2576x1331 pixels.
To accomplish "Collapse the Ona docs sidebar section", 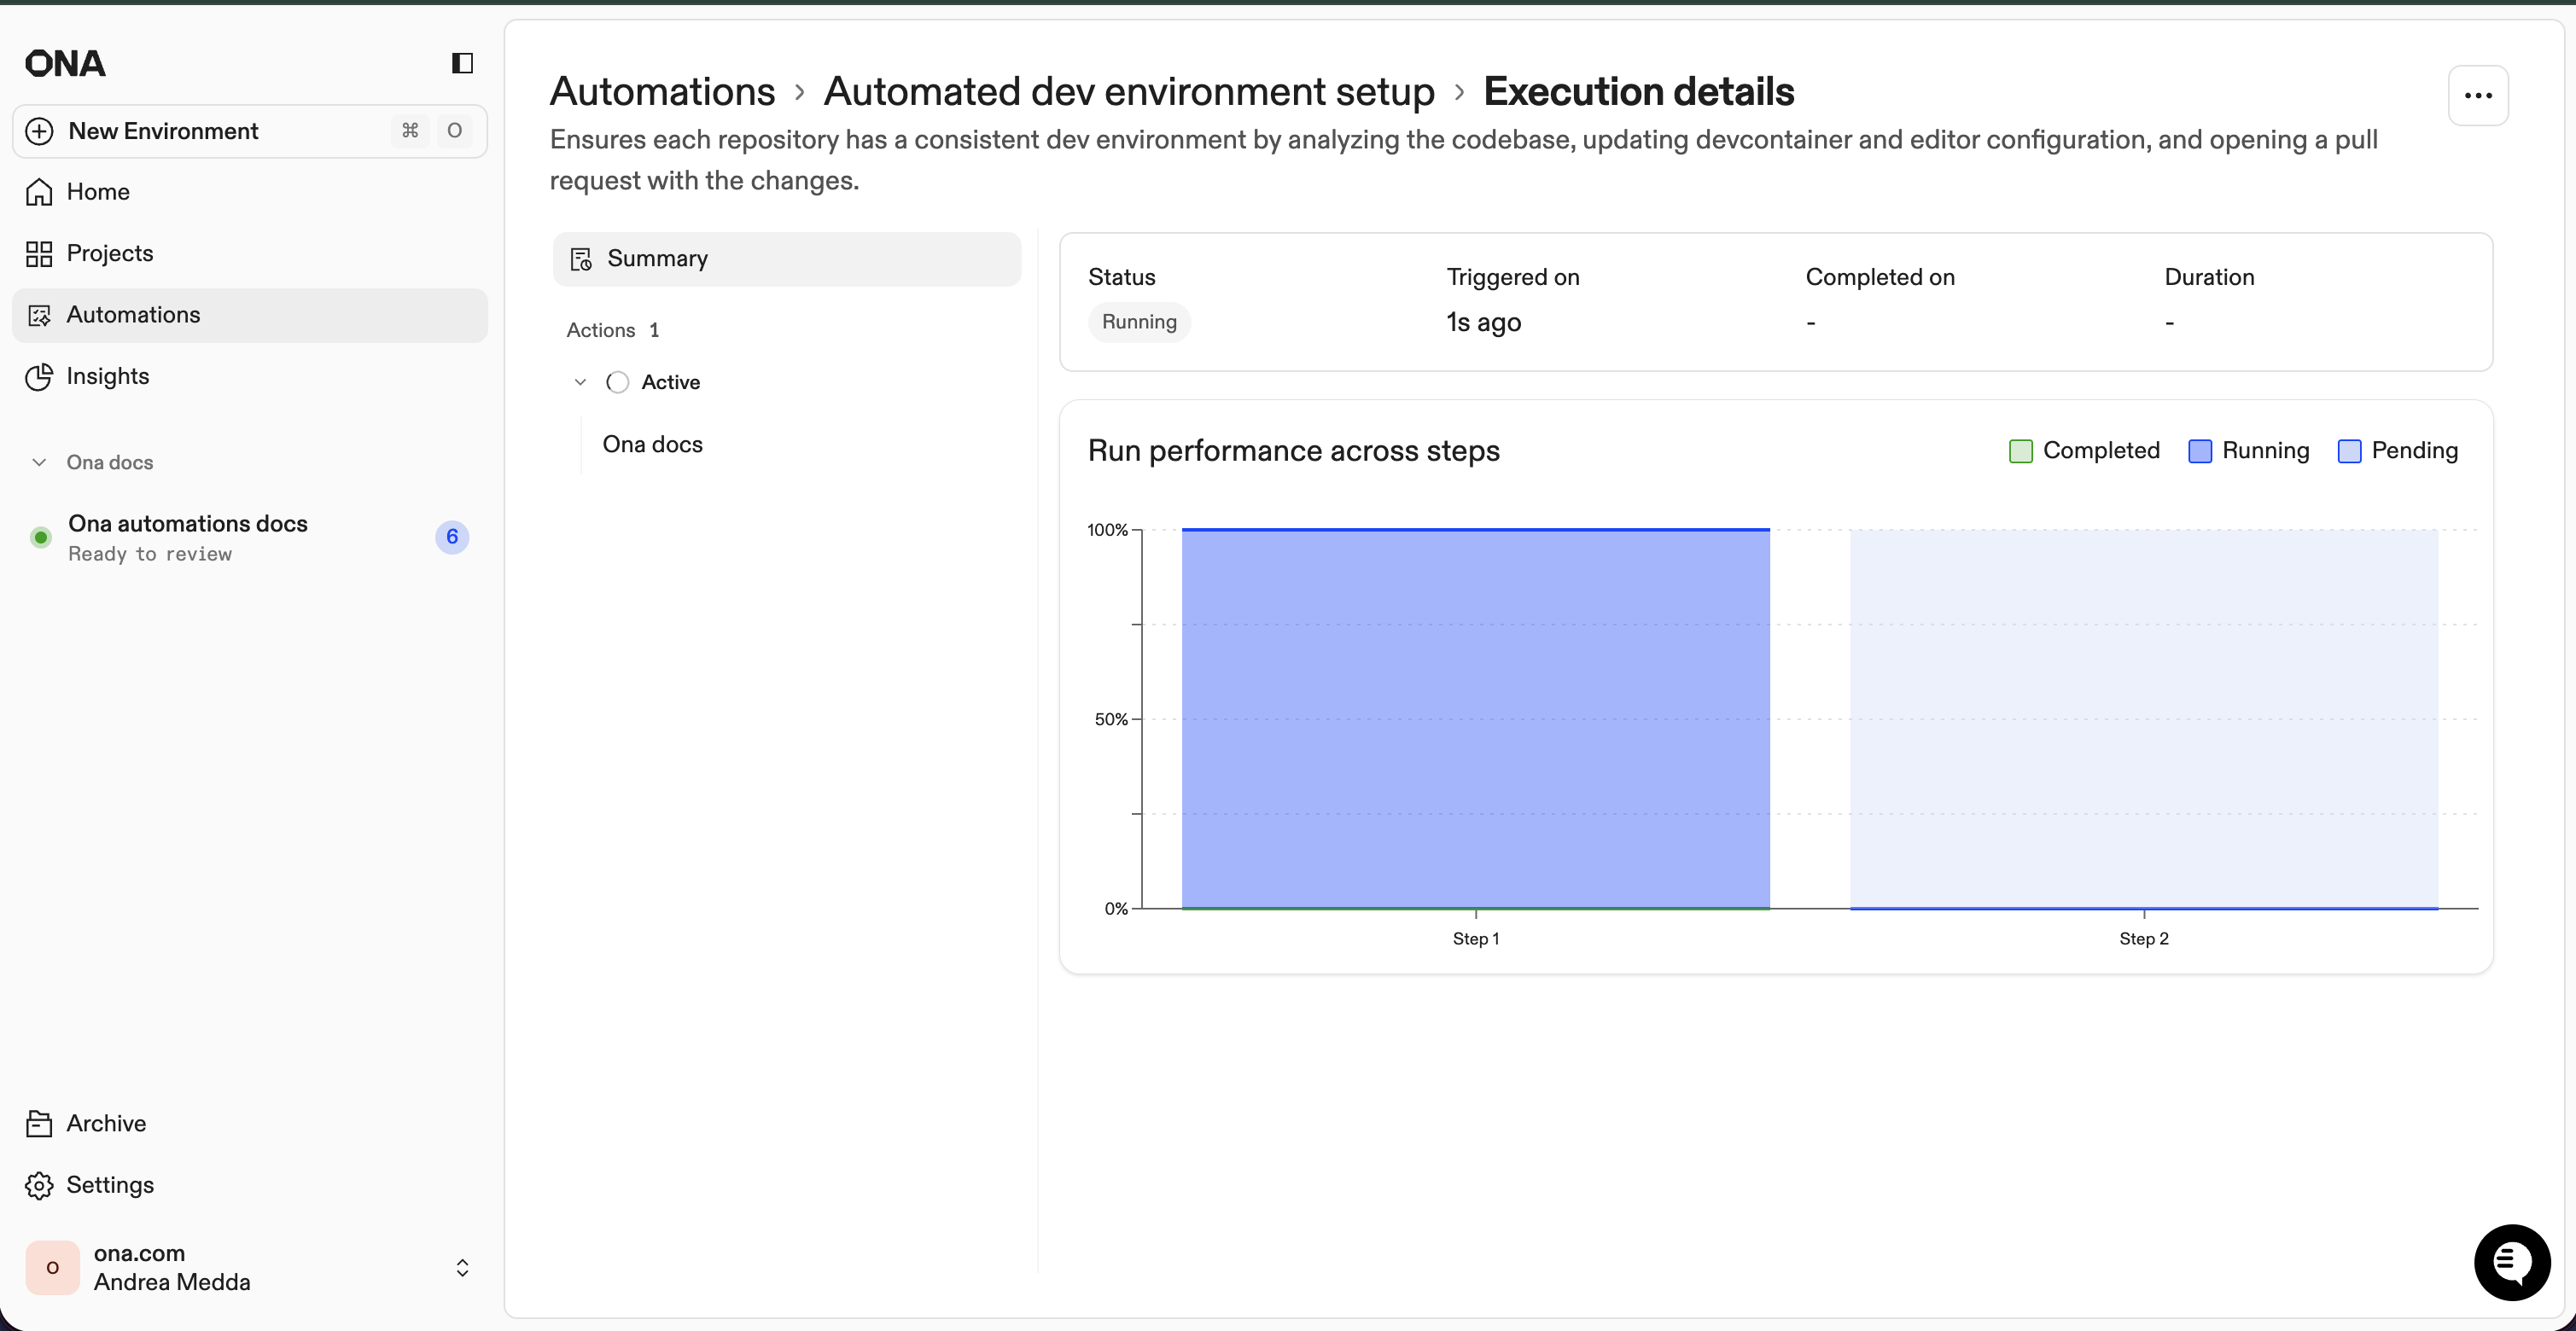I will tap(39, 462).
